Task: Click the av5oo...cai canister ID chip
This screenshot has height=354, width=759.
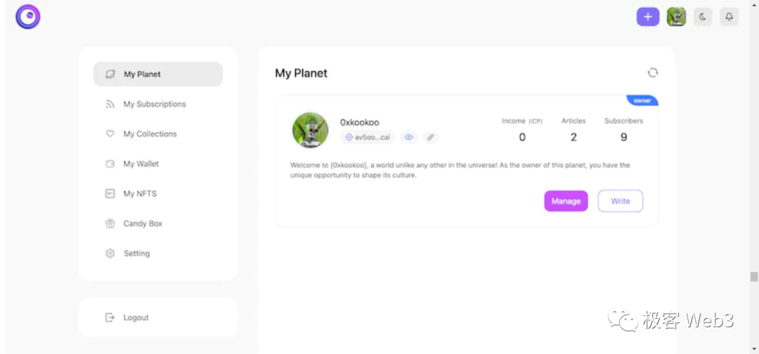Action: coord(368,137)
